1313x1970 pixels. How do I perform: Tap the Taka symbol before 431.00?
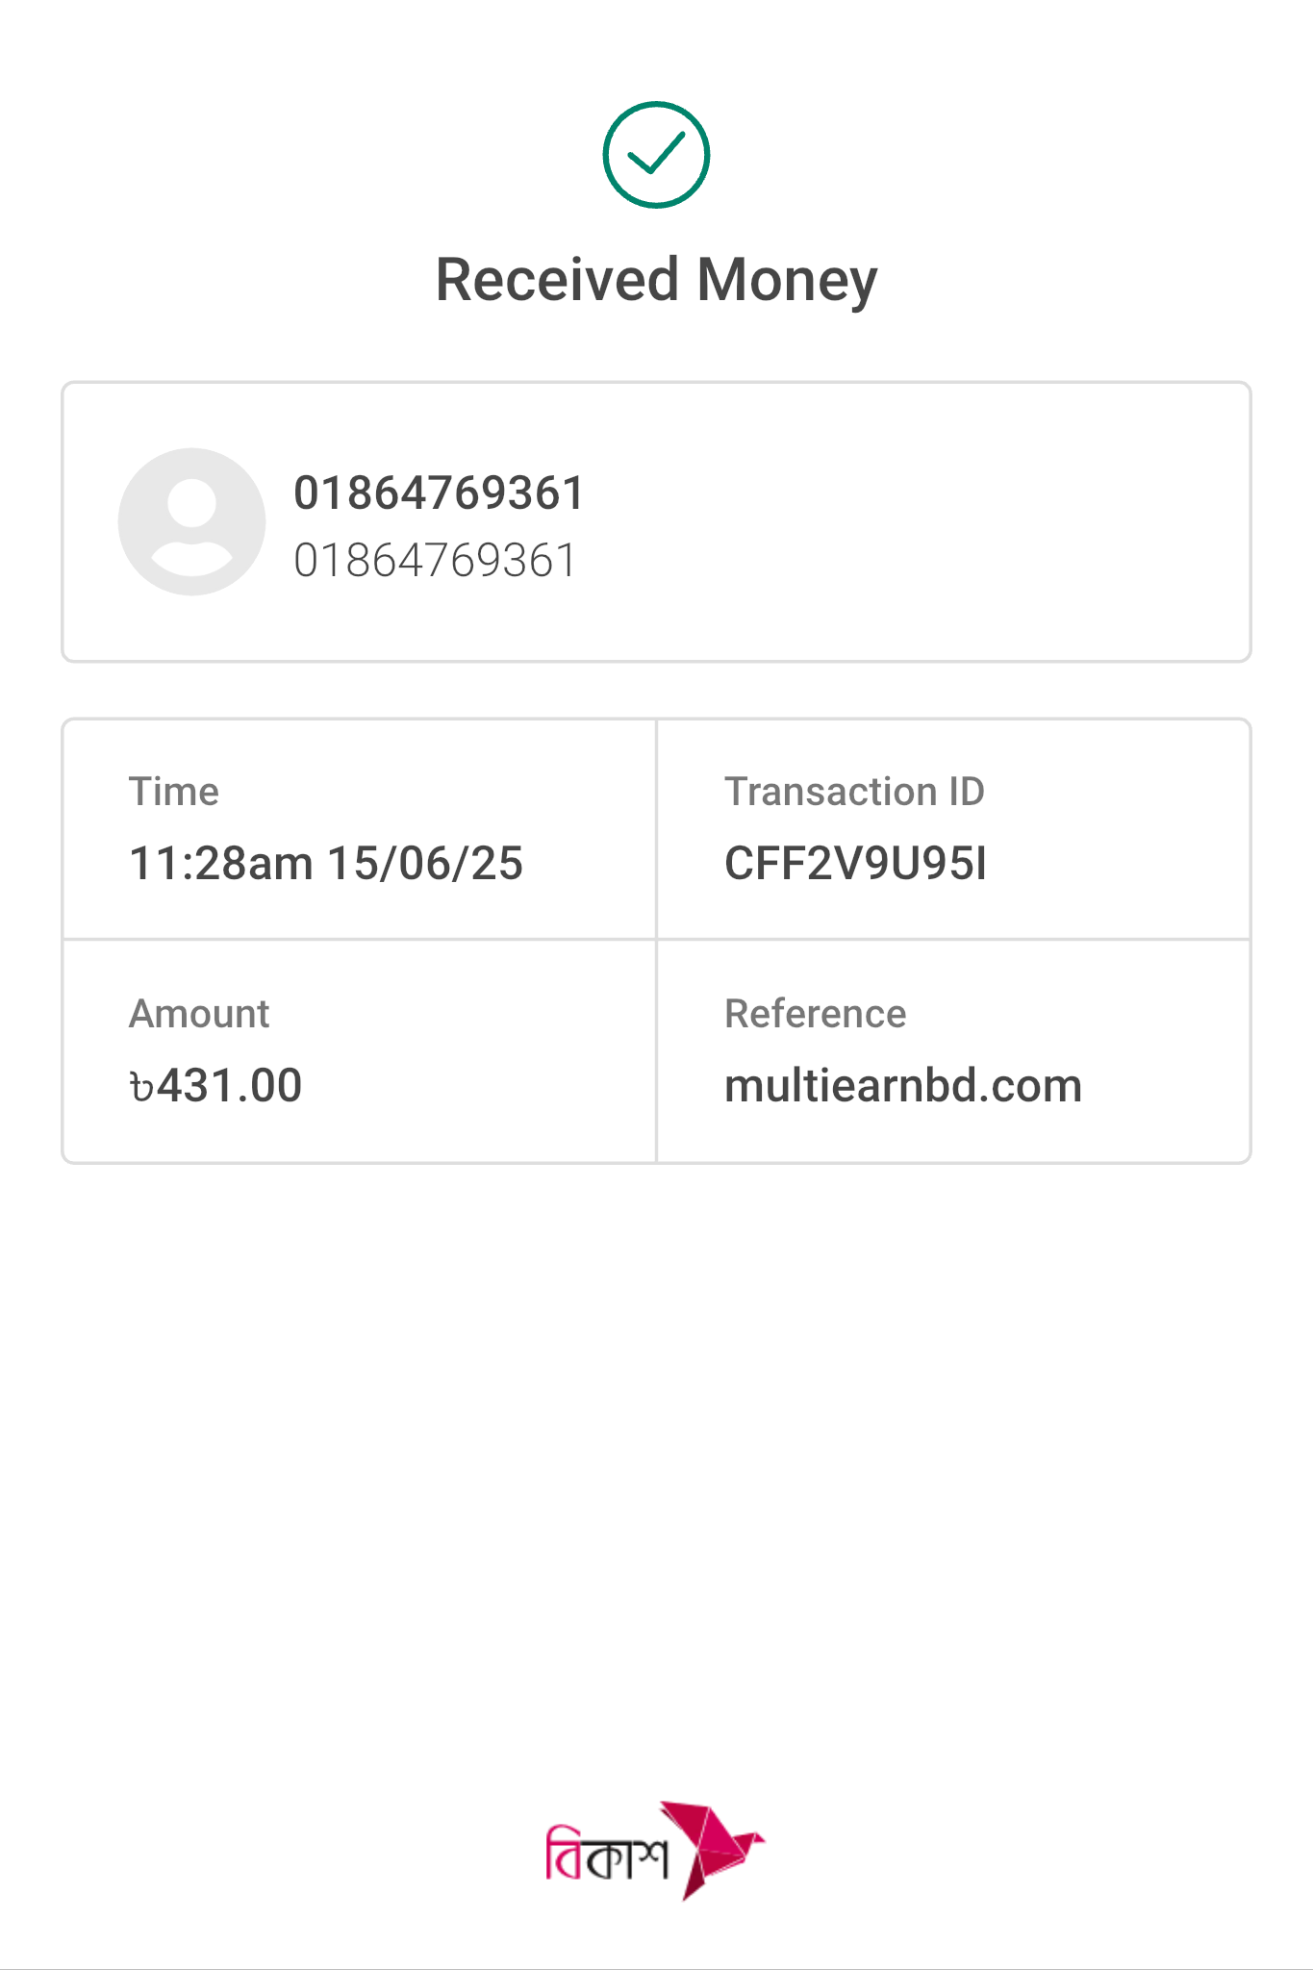point(141,1088)
